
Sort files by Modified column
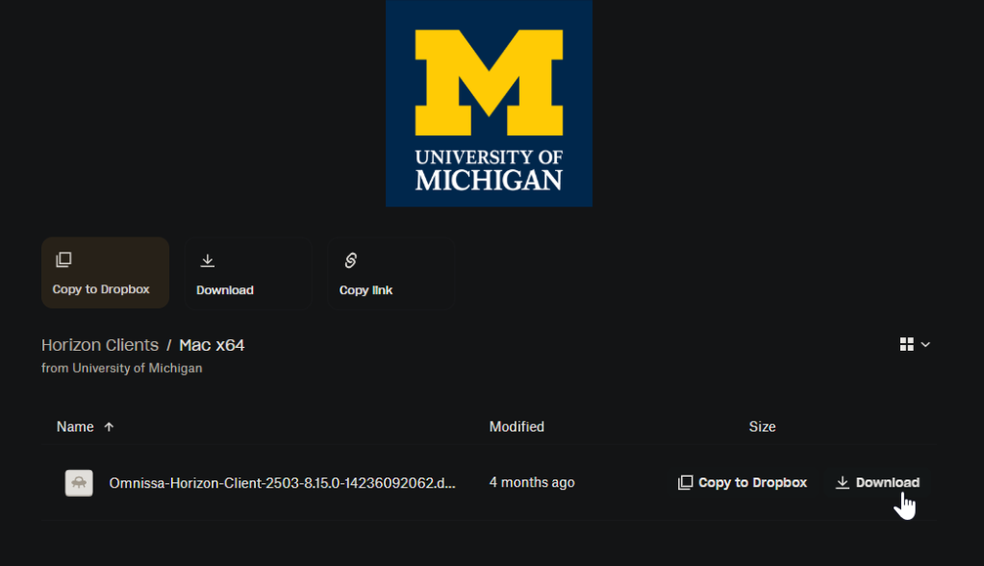pyautogui.click(x=517, y=427)
